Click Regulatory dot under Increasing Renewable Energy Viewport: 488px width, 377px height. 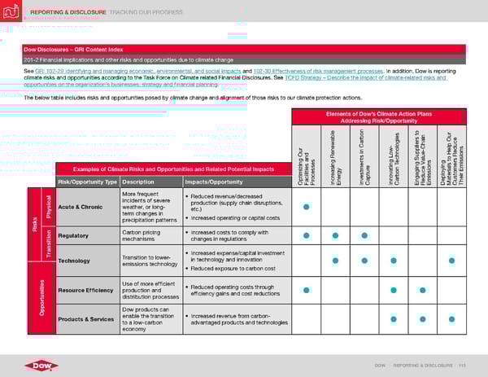334,236
